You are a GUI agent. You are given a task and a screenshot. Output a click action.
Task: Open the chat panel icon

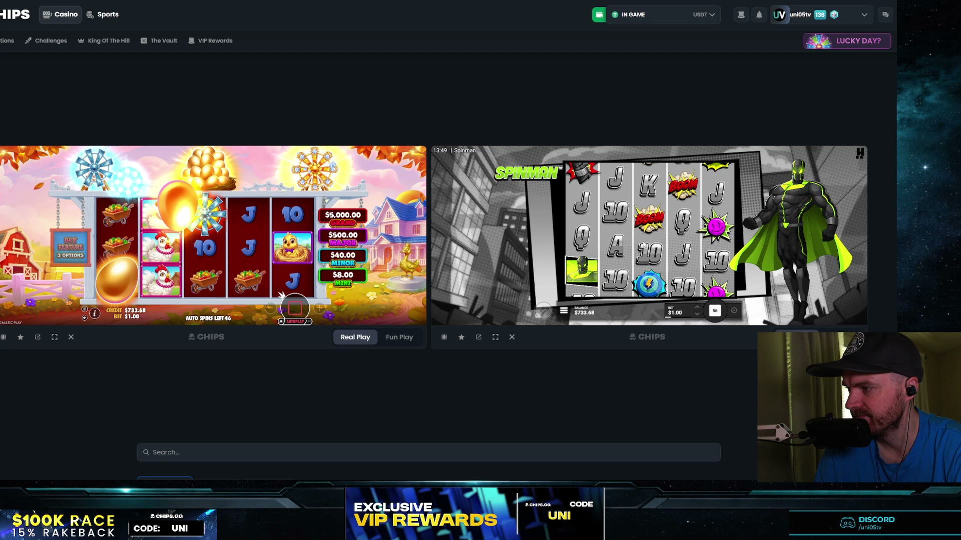click(x=885, y=14)
